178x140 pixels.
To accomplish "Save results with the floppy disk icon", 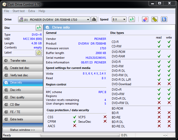I will 164,19.
